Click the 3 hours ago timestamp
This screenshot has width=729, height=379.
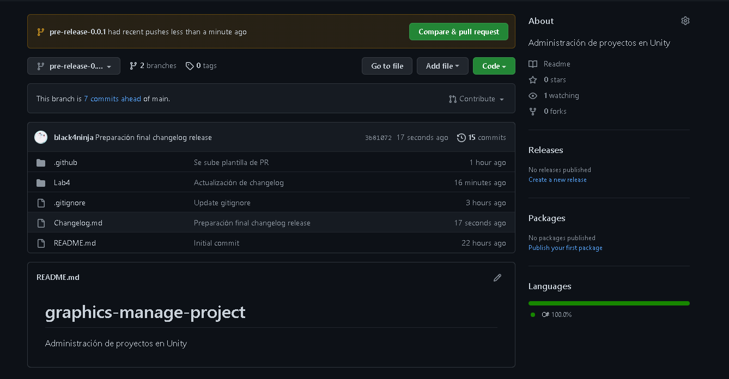click(486, 203)
